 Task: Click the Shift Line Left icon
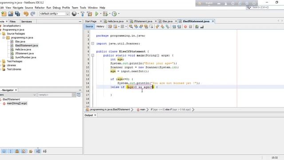pyautogui.click(x=174, y=27)
